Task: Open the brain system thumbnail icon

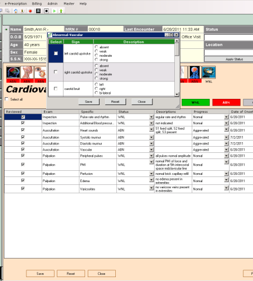Action: pyautogui.click(x=13, y=72)
